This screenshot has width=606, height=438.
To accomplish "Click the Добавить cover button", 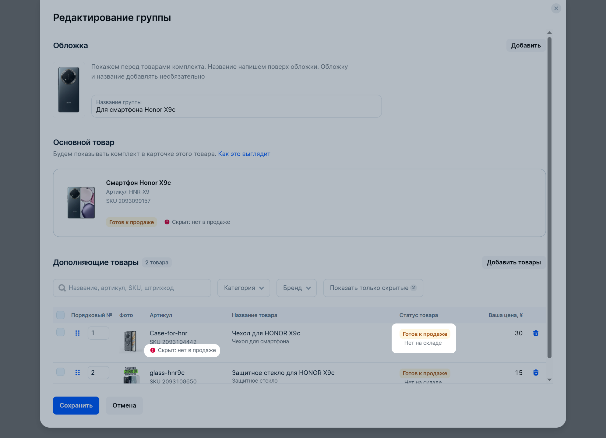I will coord(526,45).
